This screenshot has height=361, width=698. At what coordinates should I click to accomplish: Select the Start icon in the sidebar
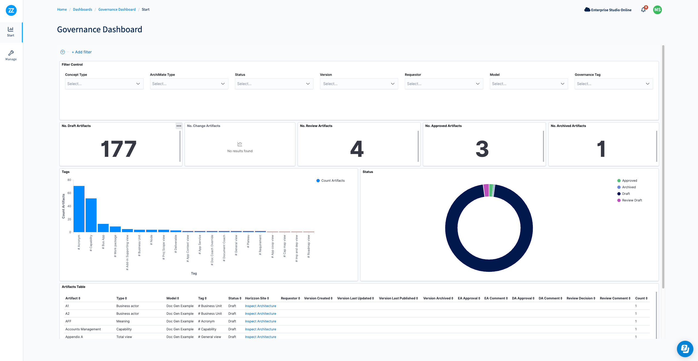11,31
